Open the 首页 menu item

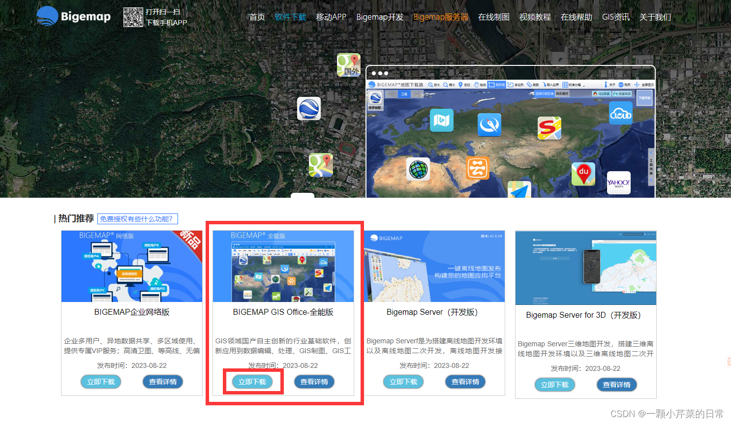(x=257, y=17)
